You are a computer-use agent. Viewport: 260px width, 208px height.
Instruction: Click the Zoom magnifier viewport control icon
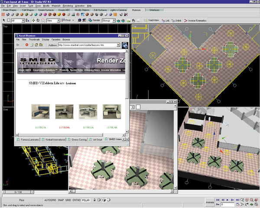coord(242,200)
